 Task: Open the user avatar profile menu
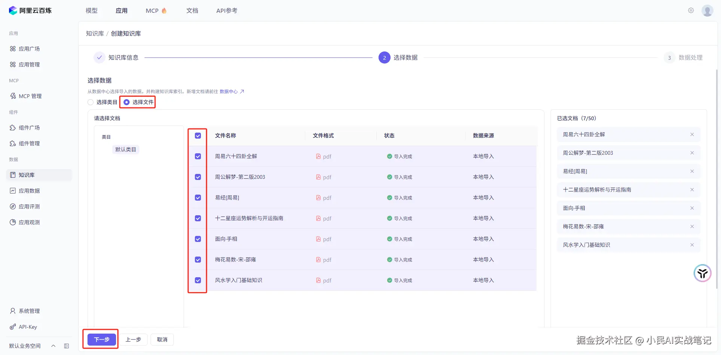point(707,11)
